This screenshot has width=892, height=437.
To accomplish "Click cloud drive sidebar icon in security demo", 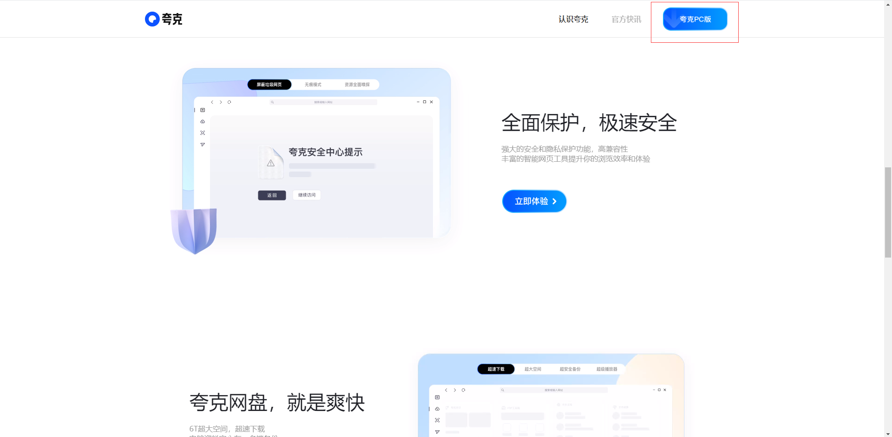I will 203,121.
